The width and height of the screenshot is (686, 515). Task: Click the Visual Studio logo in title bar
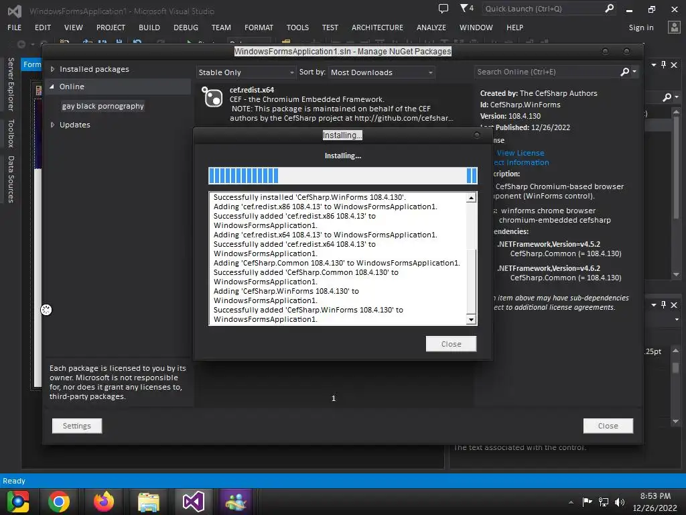click(15, 11)
